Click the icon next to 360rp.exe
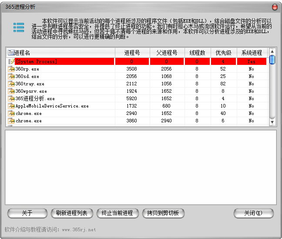The image size is (282, 239). (x=11, y=69)
